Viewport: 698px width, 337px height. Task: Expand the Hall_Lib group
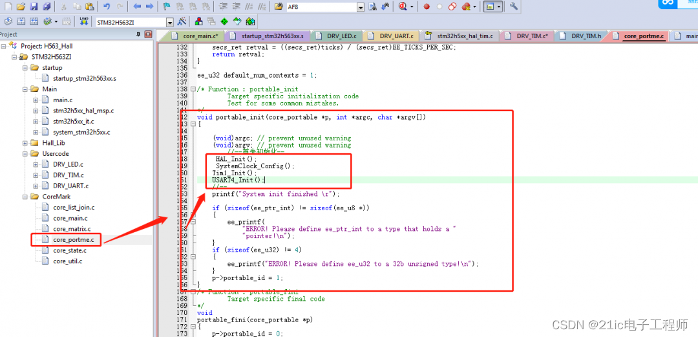25,143
